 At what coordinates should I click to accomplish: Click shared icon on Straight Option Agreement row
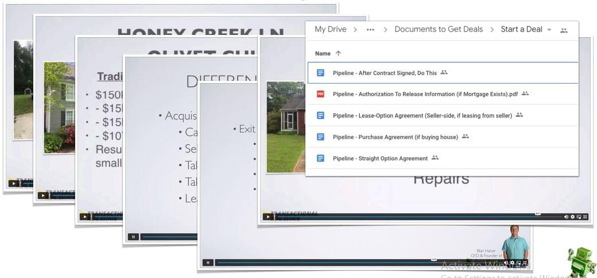(x=435, y=158)
